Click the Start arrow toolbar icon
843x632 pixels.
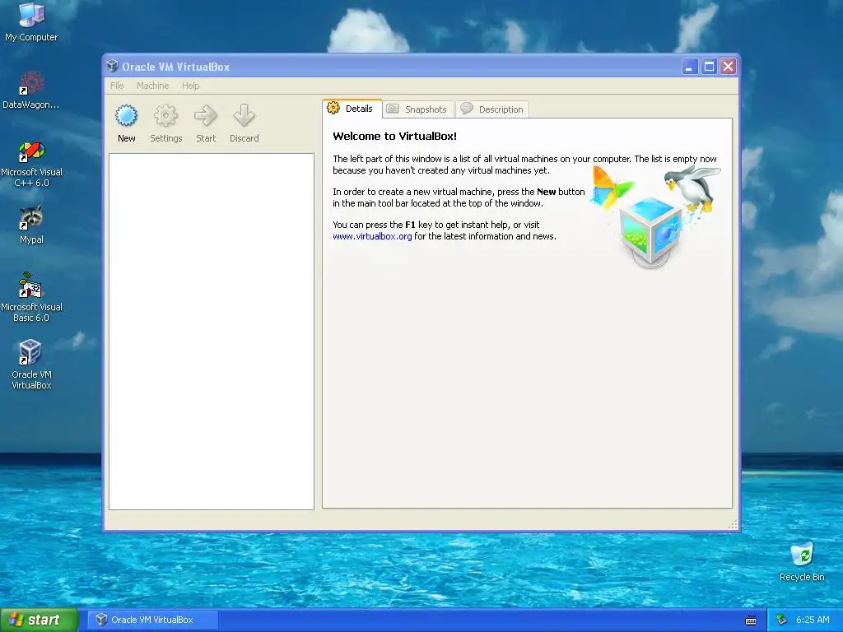pos(205,123)
